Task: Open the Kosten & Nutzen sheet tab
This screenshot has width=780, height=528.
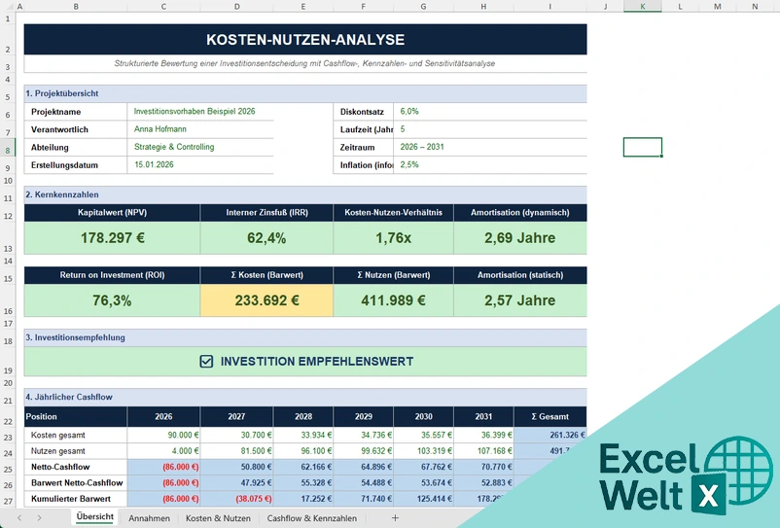Action: [218, 518]
